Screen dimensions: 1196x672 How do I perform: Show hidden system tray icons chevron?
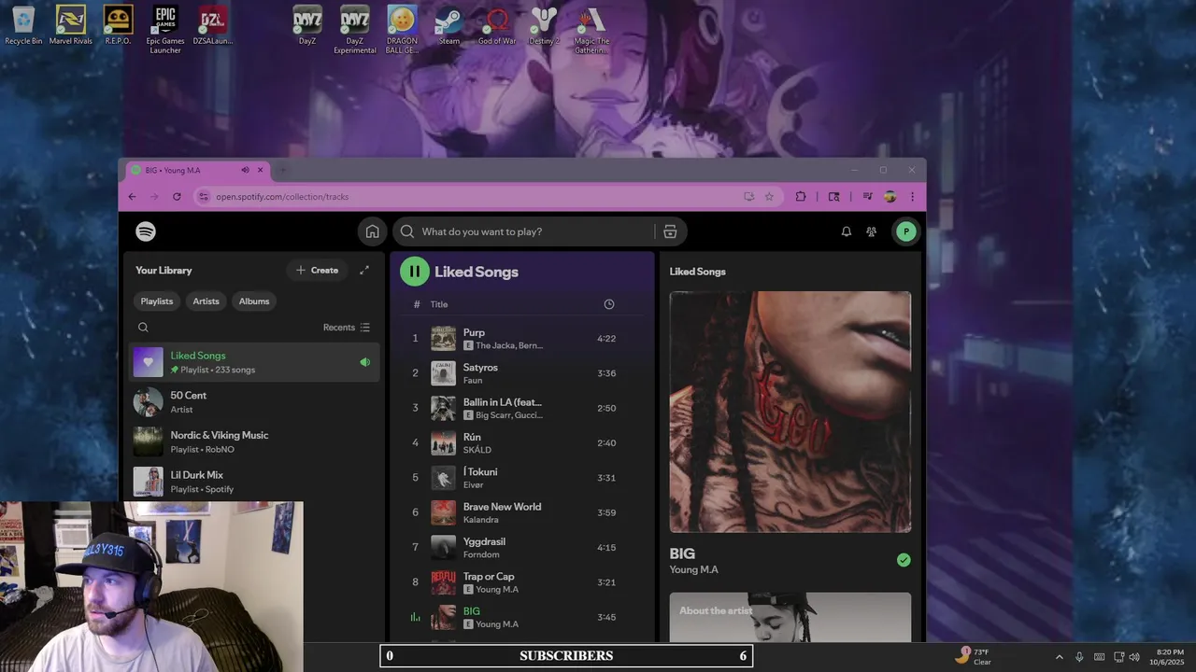click(1059, 657)
